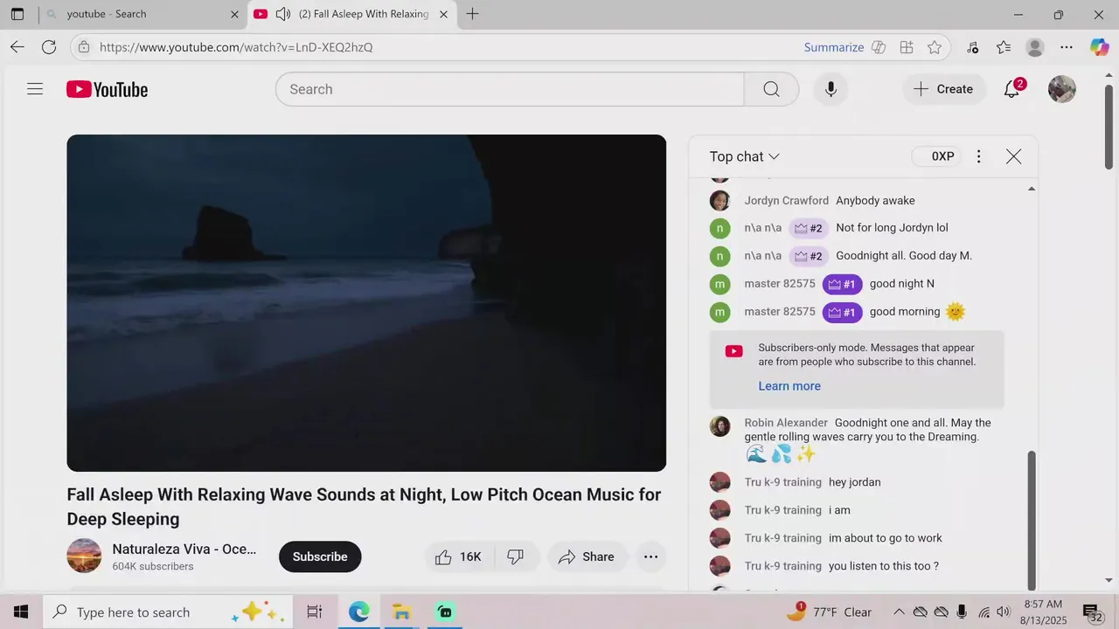Toggle the 0XP chat badge
1119x629 pixels.
pos(937,156)
